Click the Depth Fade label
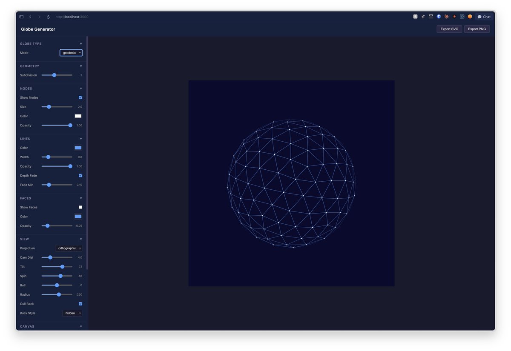 tap(28, 175)
